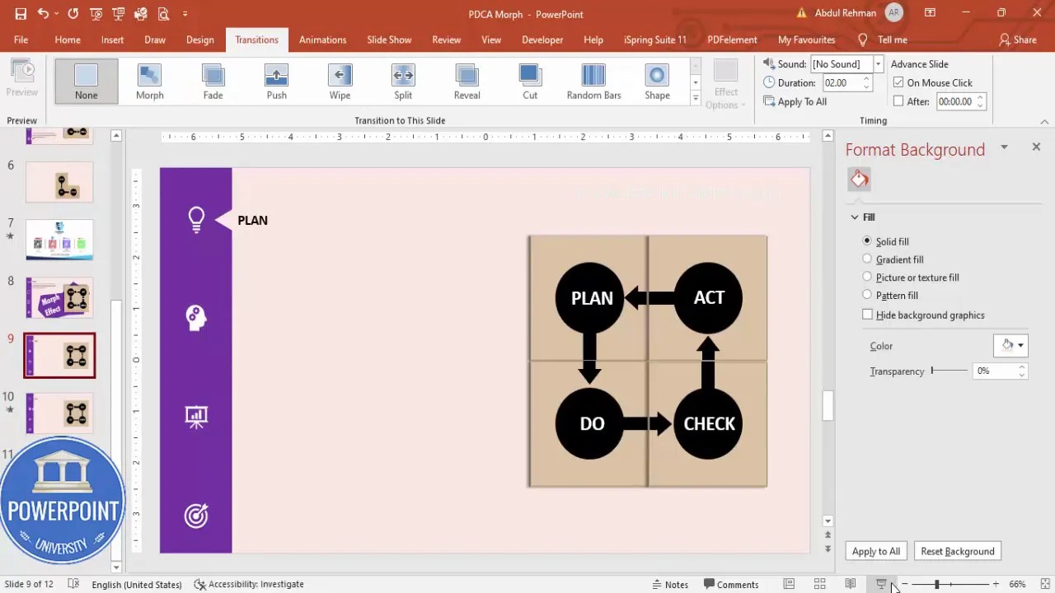The width and height of the screenshot is (1055, 593).
Task: Undo the last action
Action: click(x=43, y=14)
